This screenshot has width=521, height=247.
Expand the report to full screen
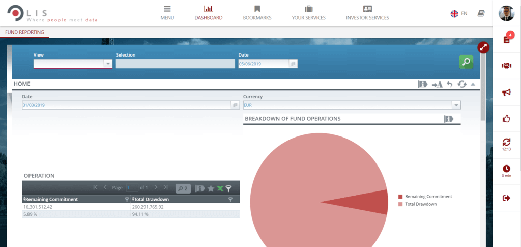click(x=483, y=47)
